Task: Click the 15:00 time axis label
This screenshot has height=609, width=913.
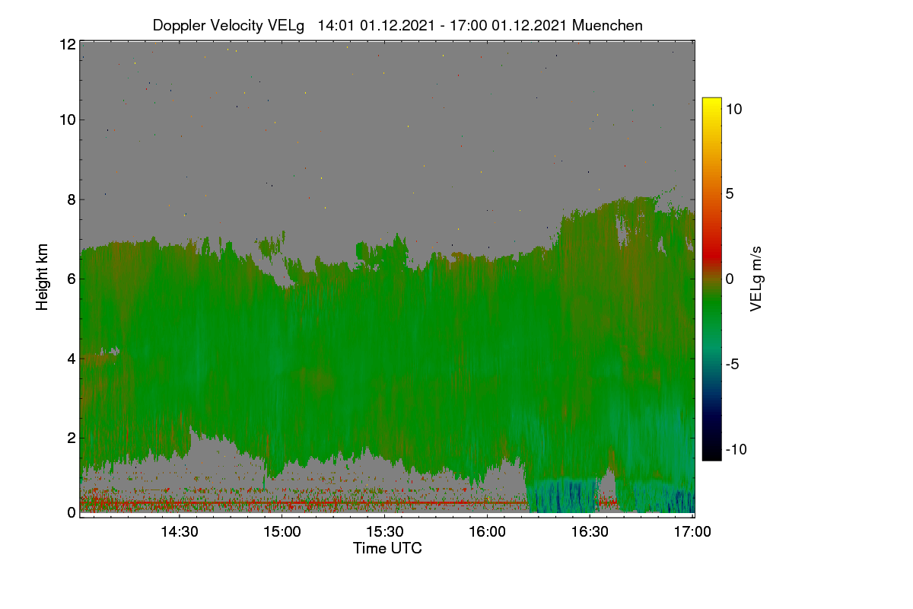Action: 282,532
